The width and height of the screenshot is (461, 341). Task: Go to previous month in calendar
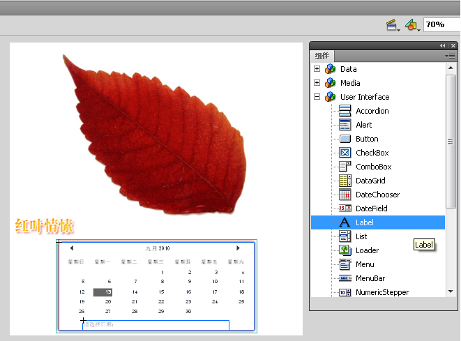[72, 248]
